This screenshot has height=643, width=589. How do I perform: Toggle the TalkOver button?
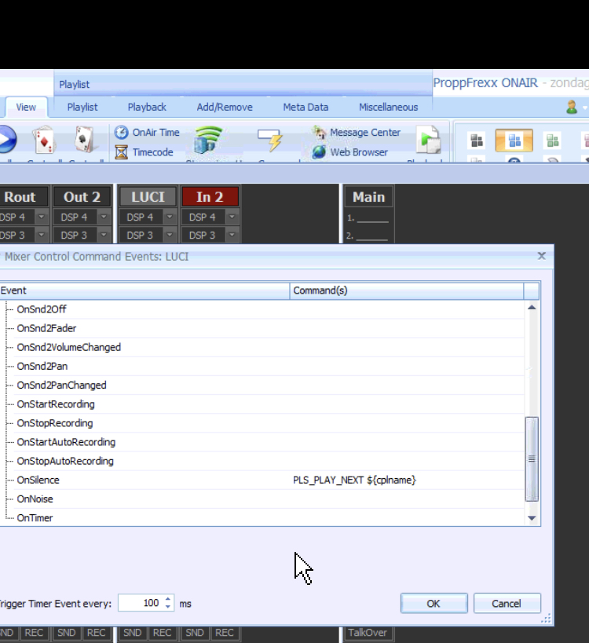point(368,633)
